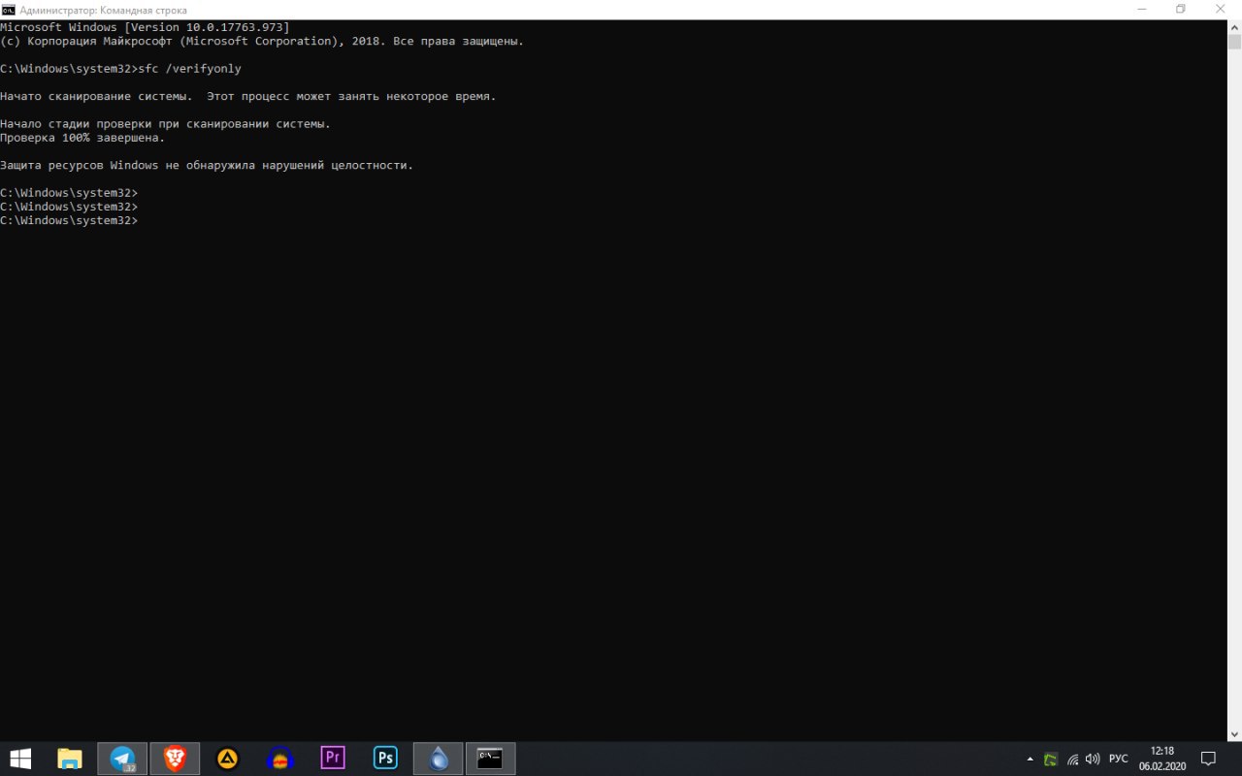Switch to the water-drop app in taskbar

pyautogui.click(x=439, y=759)
